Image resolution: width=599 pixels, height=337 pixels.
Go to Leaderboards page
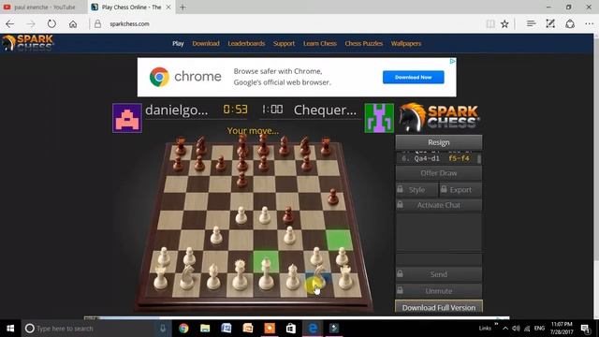click(246, 44)
